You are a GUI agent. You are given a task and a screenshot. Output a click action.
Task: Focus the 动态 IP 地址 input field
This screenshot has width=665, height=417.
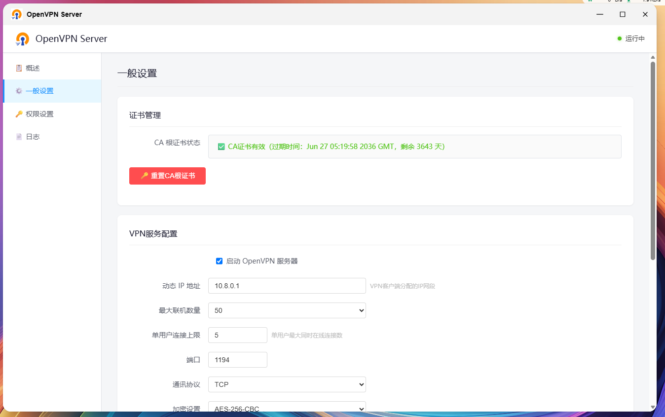pos(287,286)
